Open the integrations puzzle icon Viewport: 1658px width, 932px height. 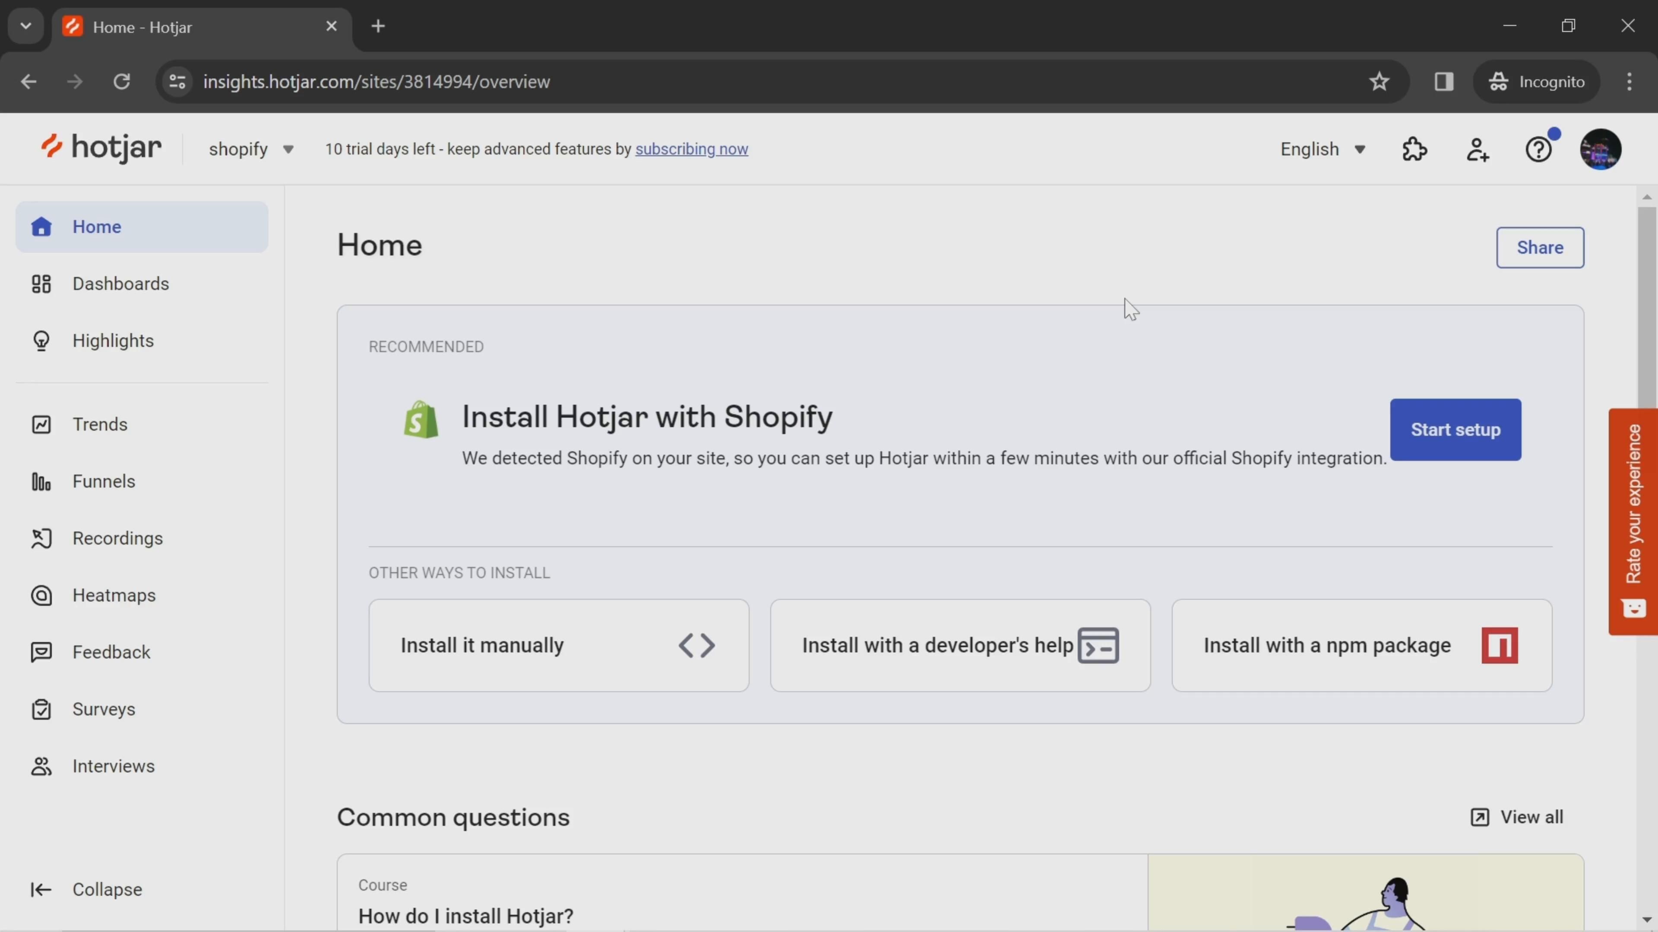tap(1415, 149)
